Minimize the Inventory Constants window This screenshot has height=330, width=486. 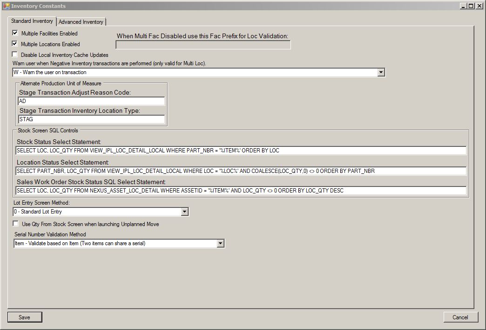[x=463, y=6]
